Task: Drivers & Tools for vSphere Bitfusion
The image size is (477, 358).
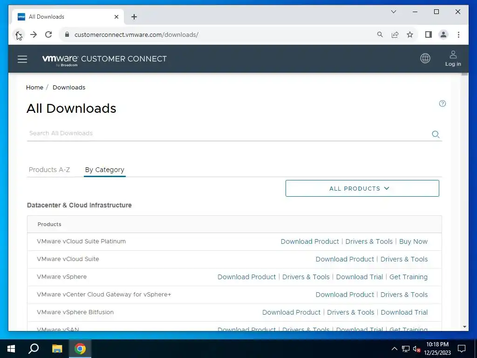Action: pyautogui.click(x=350, y=312)
